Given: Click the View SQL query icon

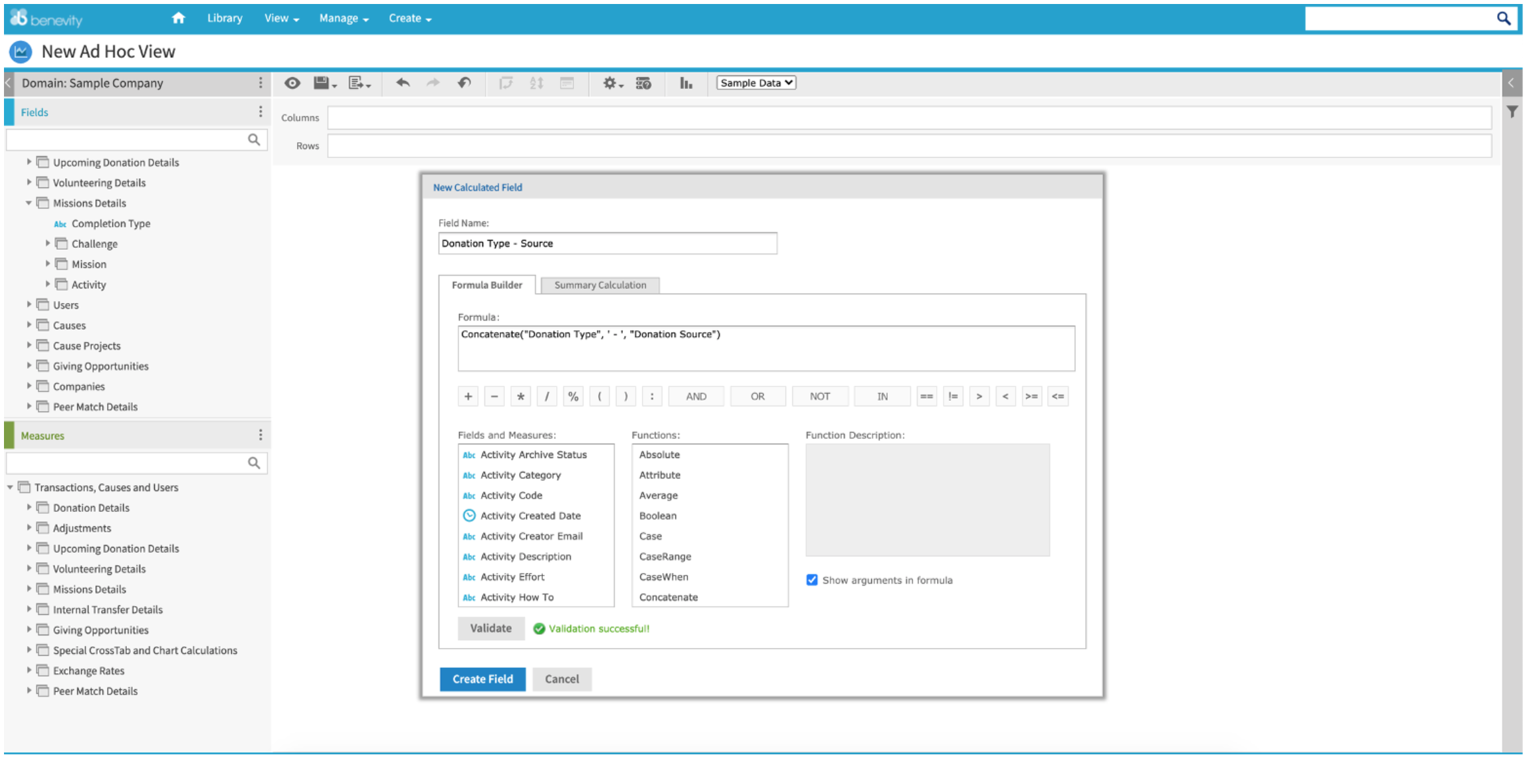Looking at the screenshot, I should 643,83.
